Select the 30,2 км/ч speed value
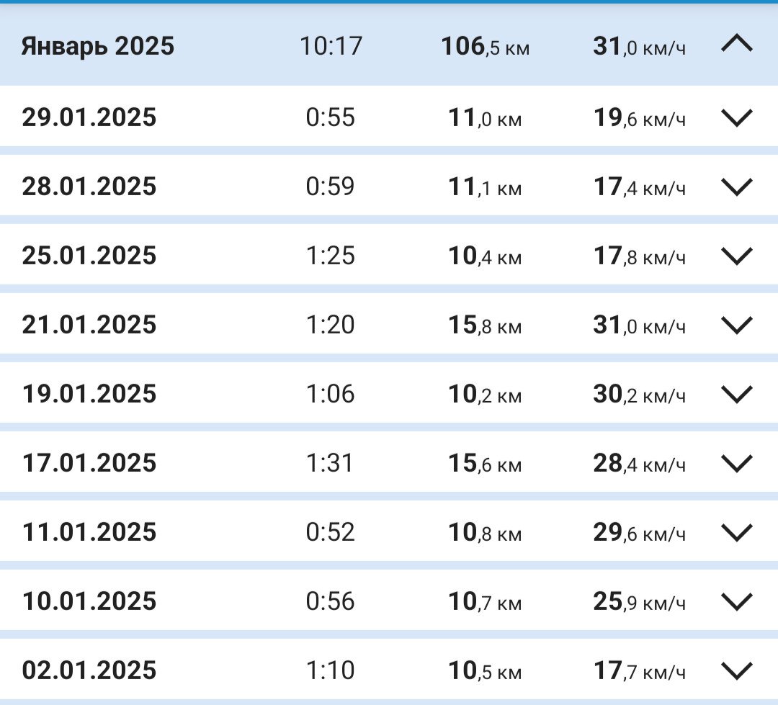 [640, 394]
